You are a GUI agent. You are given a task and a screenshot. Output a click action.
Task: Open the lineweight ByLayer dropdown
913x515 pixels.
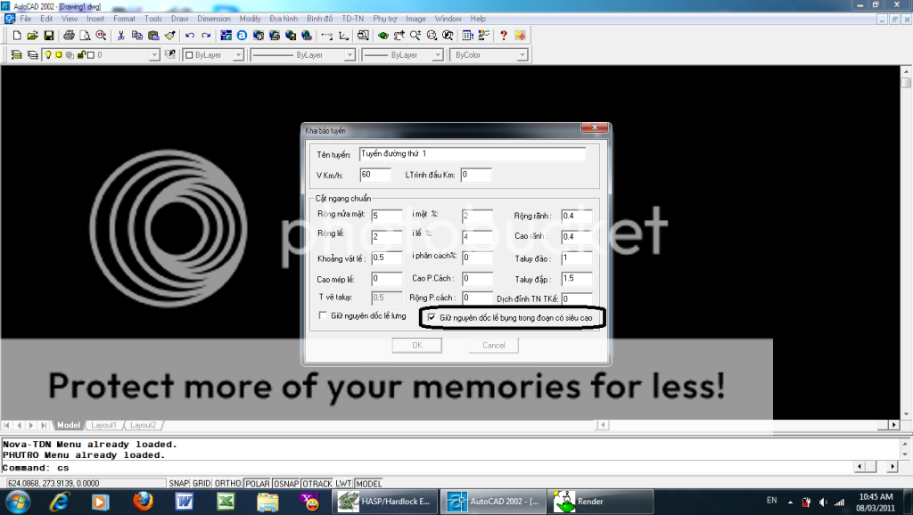(438, 54)
